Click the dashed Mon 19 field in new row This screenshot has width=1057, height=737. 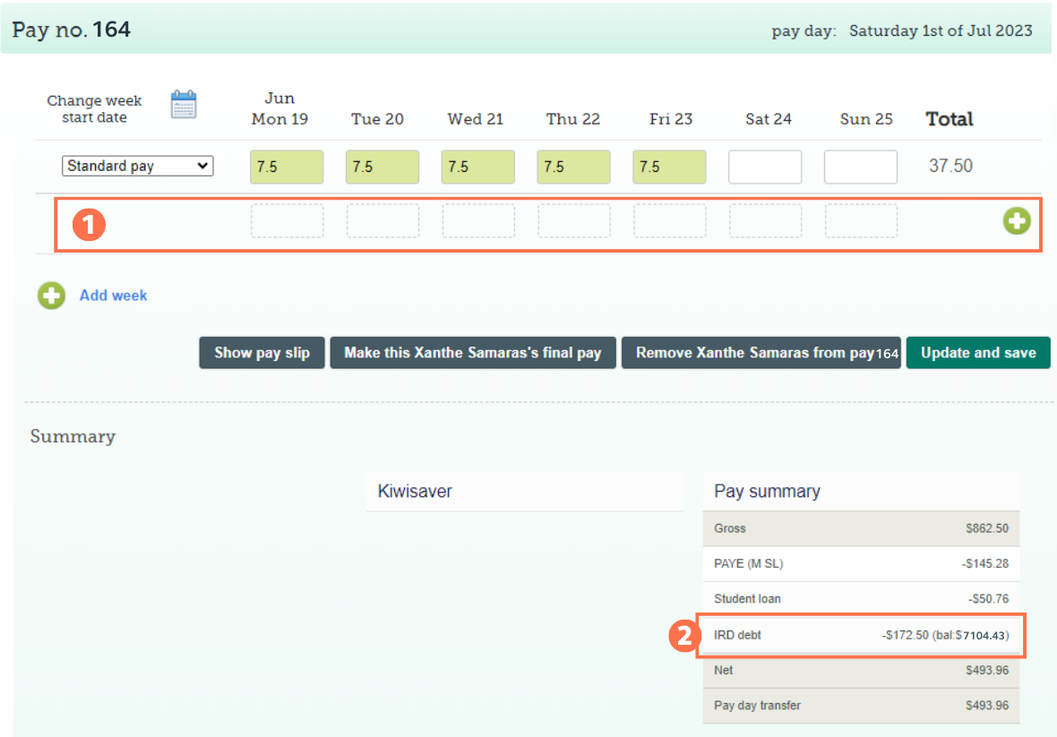point(287,221)
